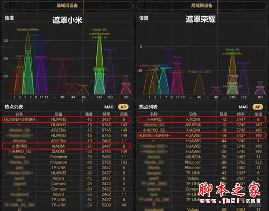
Task: Click the 热点列表 heading in left panel
Action: [x=14, y=107]
